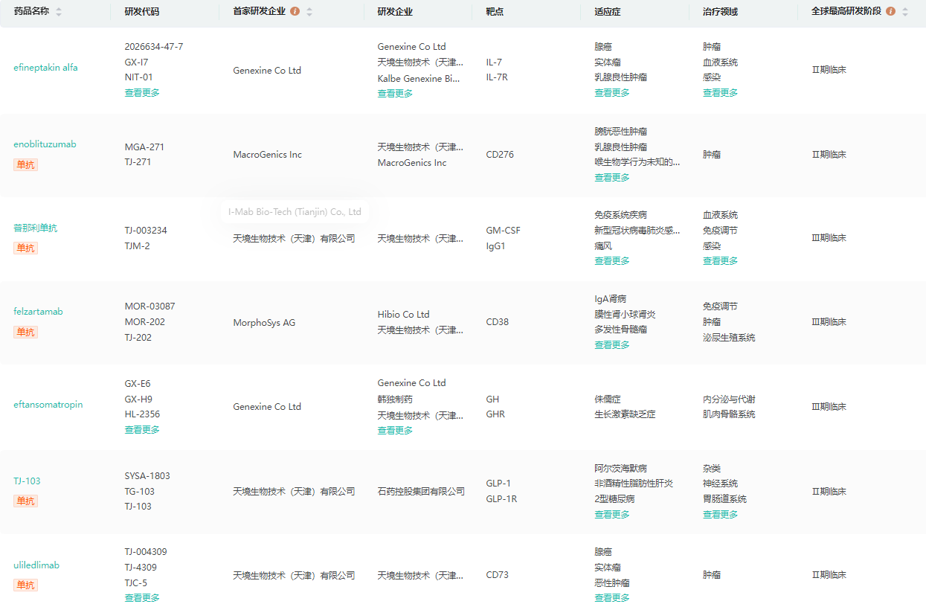Click 单抗 tag under 普那利单抗
This screenshot has height=610, width=926.
[x=25, y=248]
